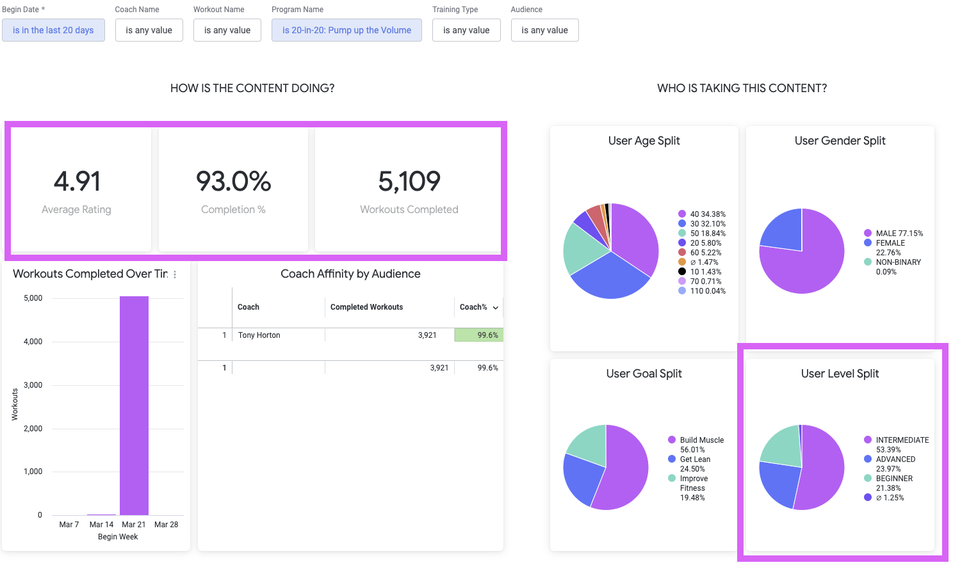953x565 pixels.
Task: Click the blue ADVANCED slice in Level pie
Action: pyautogui.click(x=779, y=484)
